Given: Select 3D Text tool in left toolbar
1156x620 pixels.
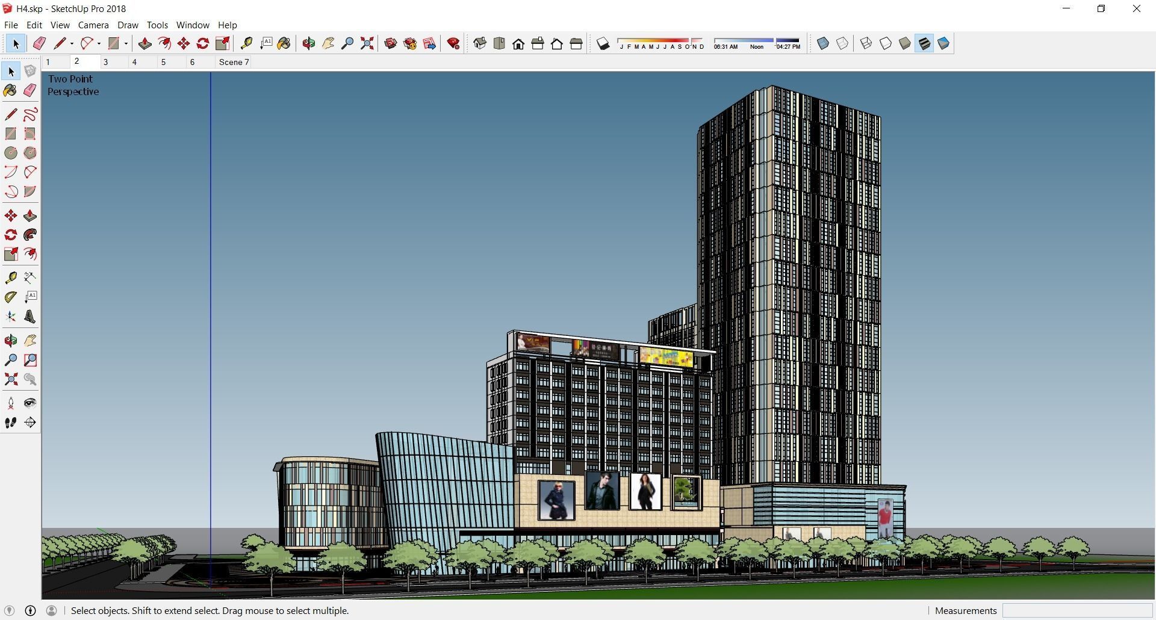Looking at the screenshot, I should pyautogui.click(x=30, y=317).
